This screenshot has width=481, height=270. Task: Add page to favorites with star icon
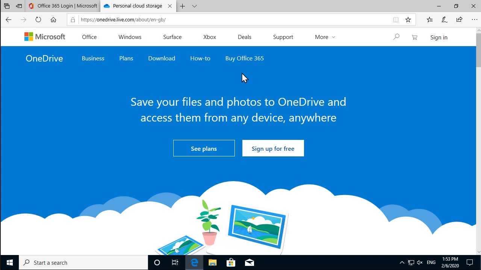pyautogui.click(x=408, y=20)
